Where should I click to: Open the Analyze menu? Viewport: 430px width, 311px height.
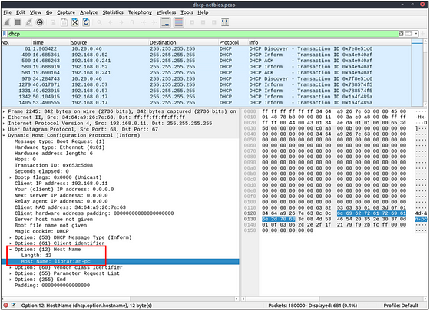coord(88,12)
